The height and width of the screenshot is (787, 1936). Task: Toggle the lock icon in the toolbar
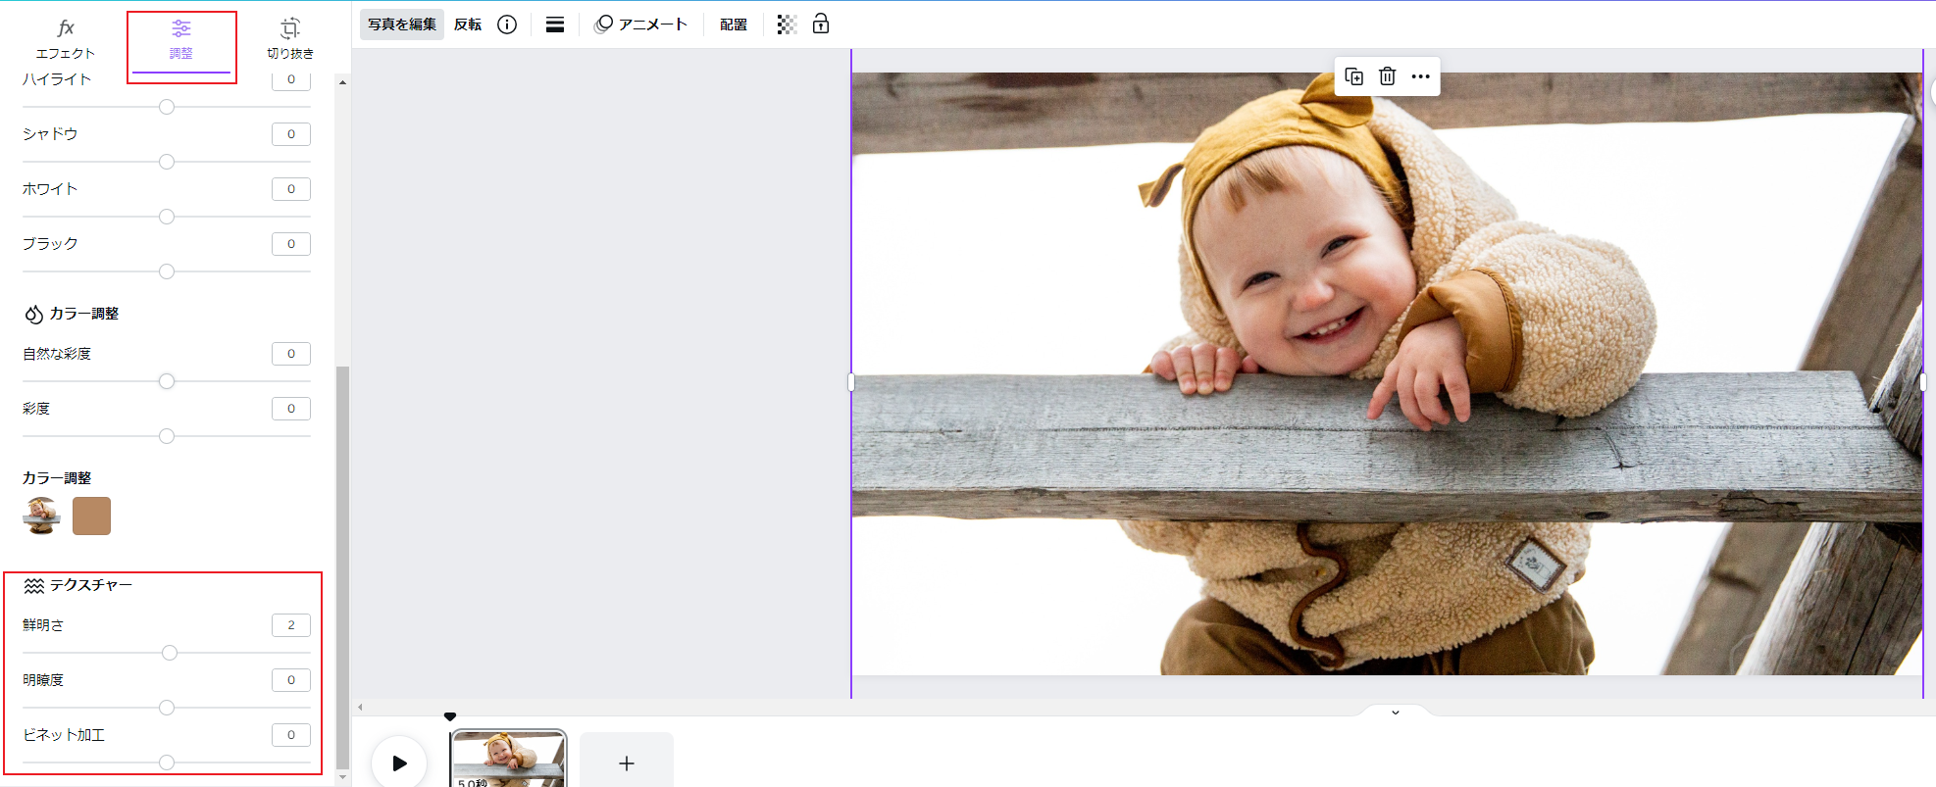click(821, 25)
